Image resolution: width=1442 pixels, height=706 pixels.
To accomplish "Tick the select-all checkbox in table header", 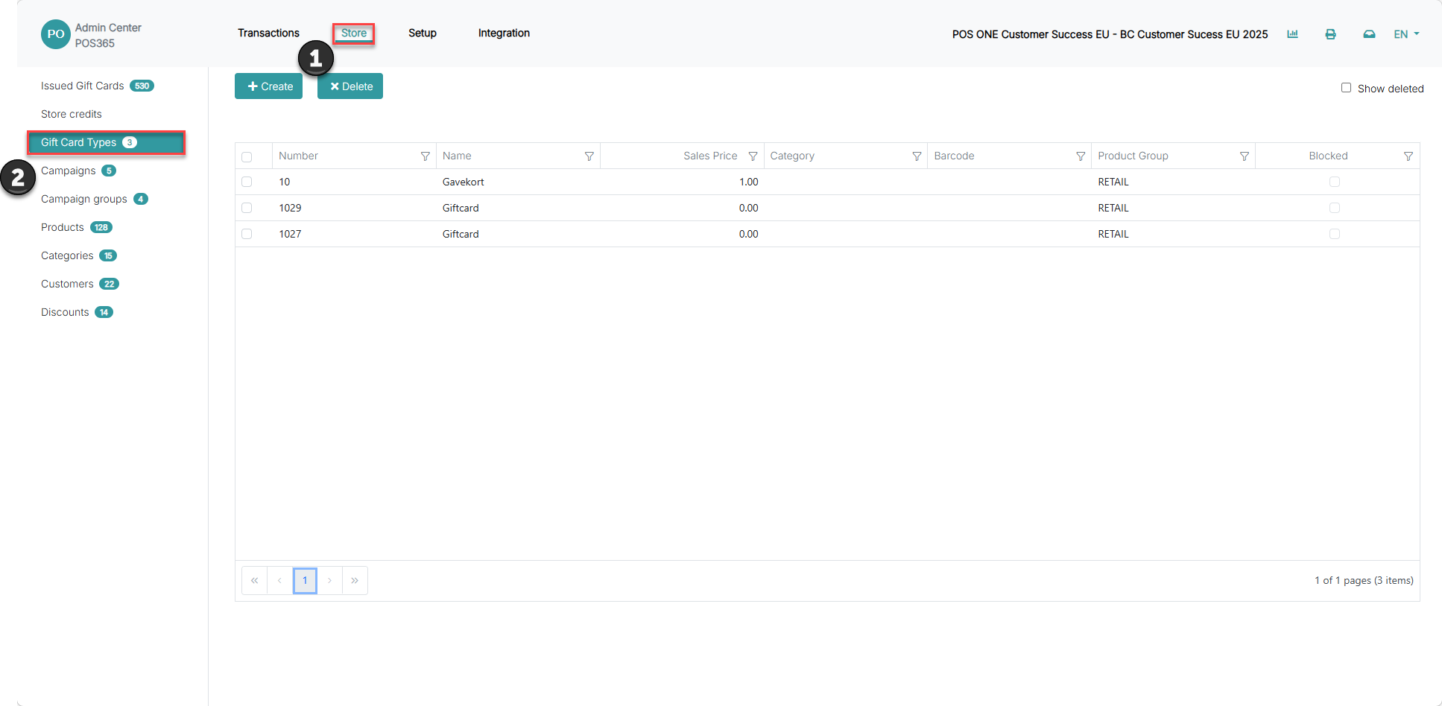I will coord(247,157).
